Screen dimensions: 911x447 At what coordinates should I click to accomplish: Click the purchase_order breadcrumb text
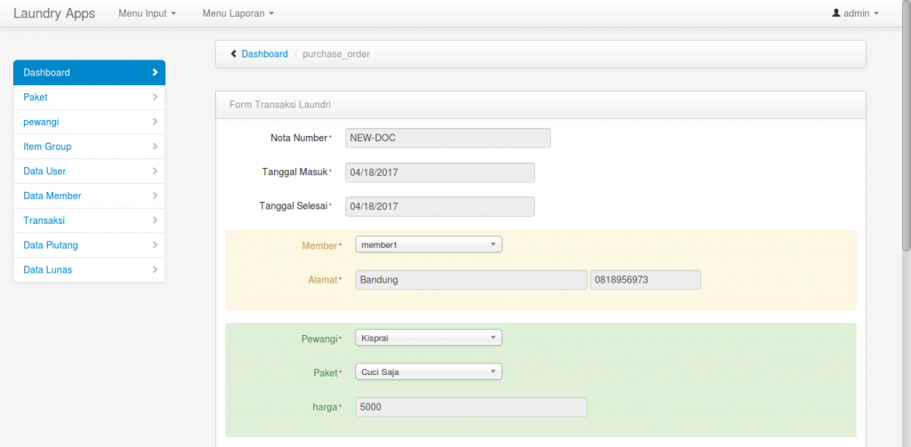(336, 54)
